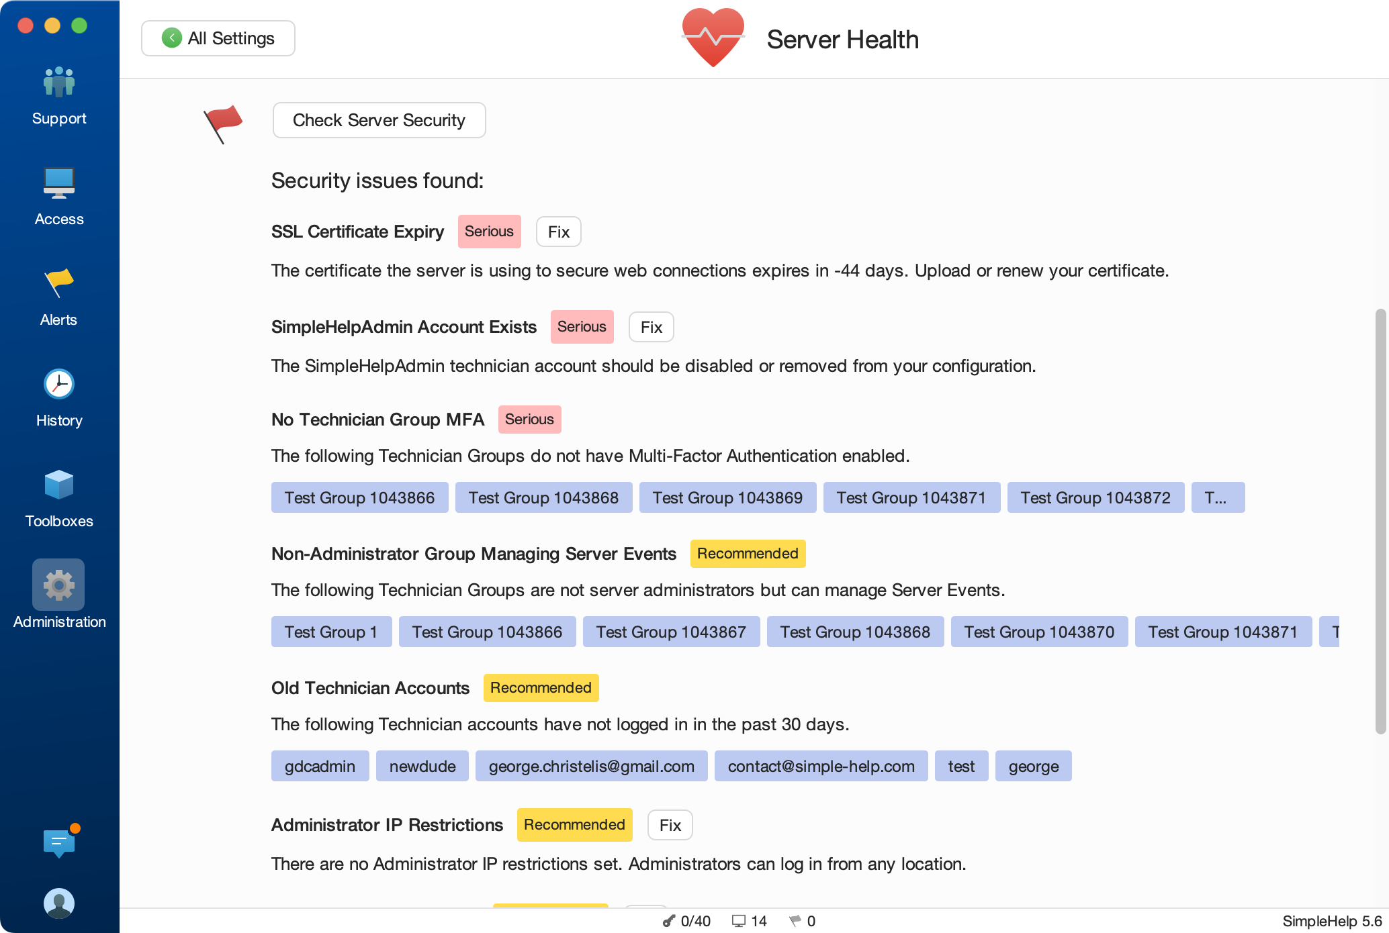Open the user profile avatar icon
Viewport: 1389px width, 933px height.
click(59, 903)
